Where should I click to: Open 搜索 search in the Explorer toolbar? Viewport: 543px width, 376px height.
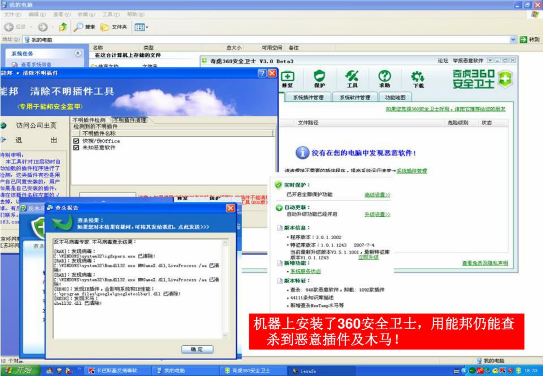pyautogui.click(x=85, y=27)
